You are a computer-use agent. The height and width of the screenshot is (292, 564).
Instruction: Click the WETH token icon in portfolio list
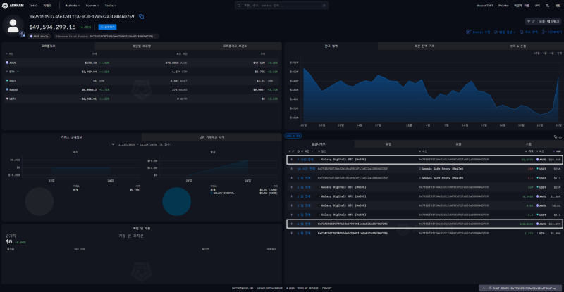tap(6, 99)
